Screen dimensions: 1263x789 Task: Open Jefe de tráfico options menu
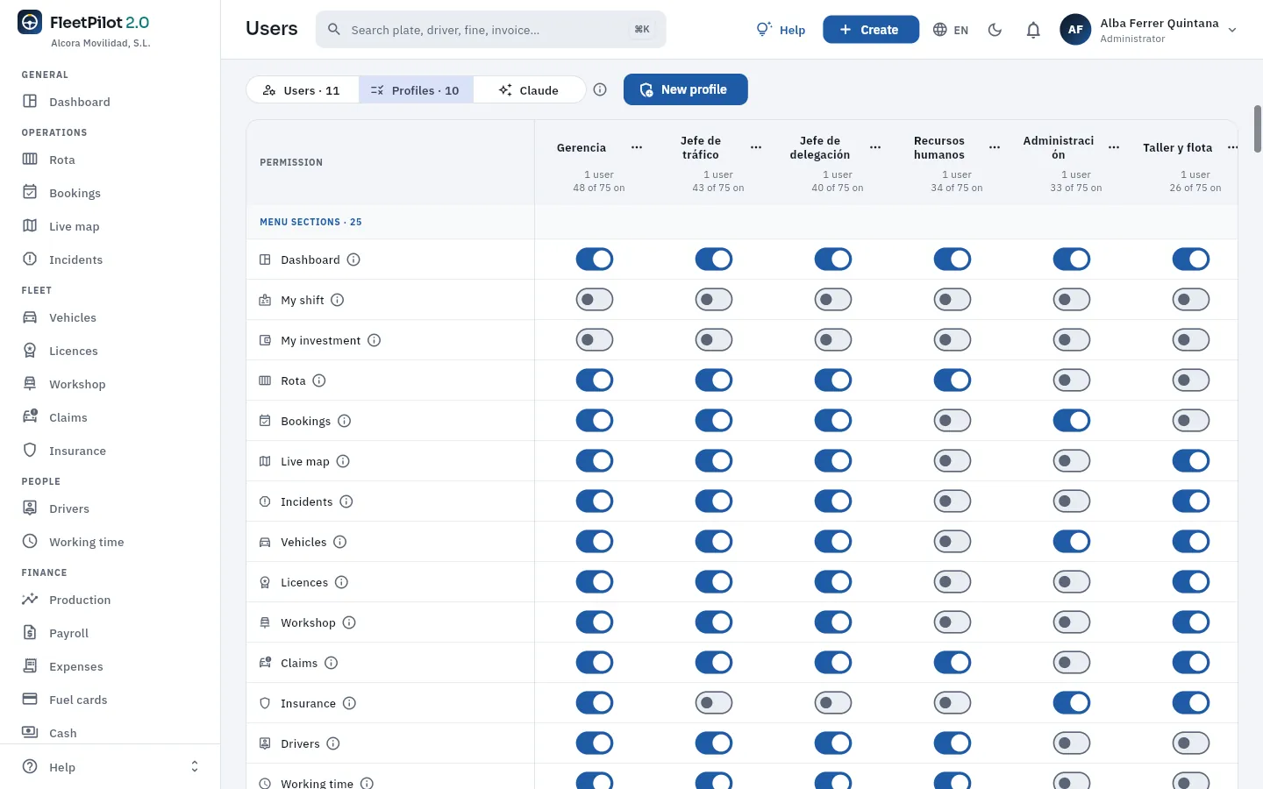tap(756, 147)
